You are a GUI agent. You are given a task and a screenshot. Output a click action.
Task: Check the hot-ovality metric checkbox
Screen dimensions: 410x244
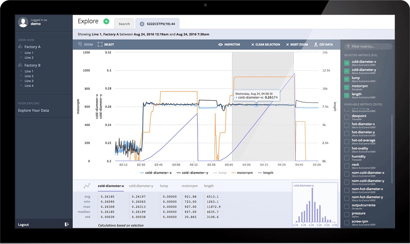tap(347, 150)
